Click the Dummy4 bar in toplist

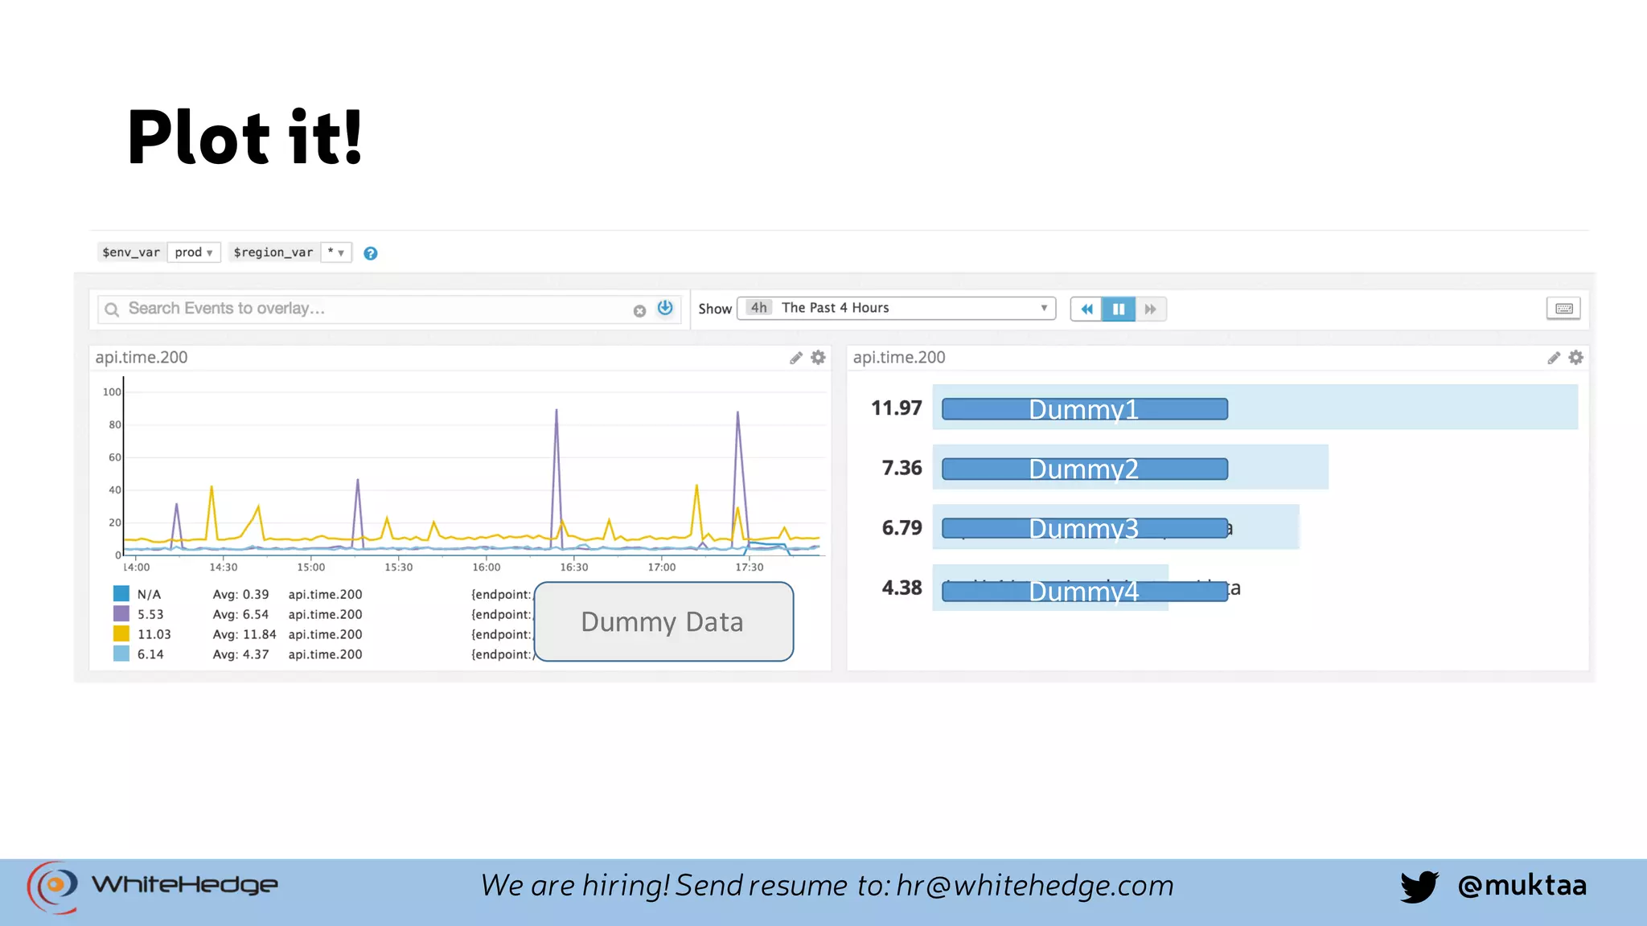(x=1084, y=591)
